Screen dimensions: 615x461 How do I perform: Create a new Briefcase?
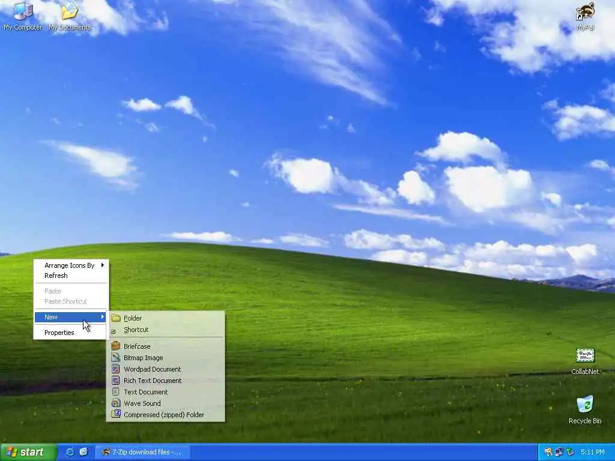[x=166, y=346]
